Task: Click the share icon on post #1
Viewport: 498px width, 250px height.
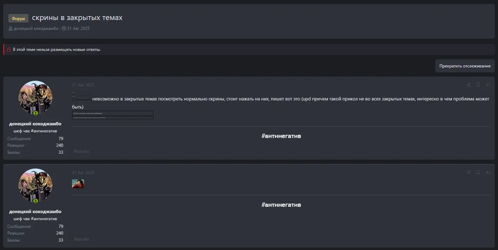Action: [468, 85]
